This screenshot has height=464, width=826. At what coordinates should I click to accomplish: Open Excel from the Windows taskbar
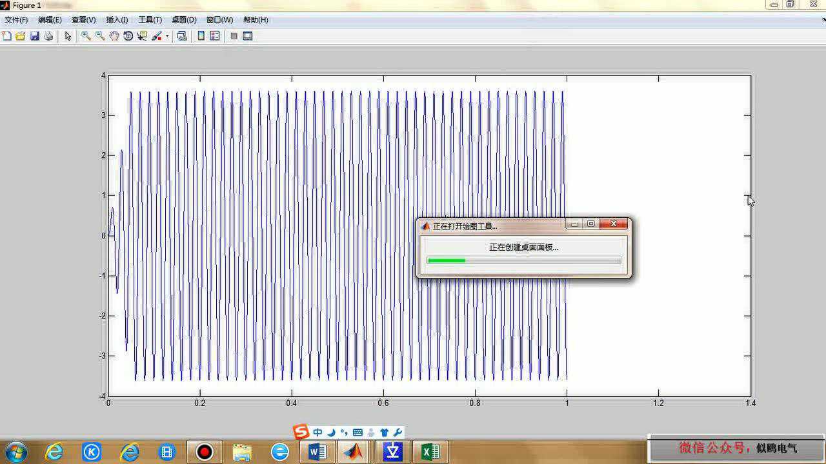click(x=430, y=452)
